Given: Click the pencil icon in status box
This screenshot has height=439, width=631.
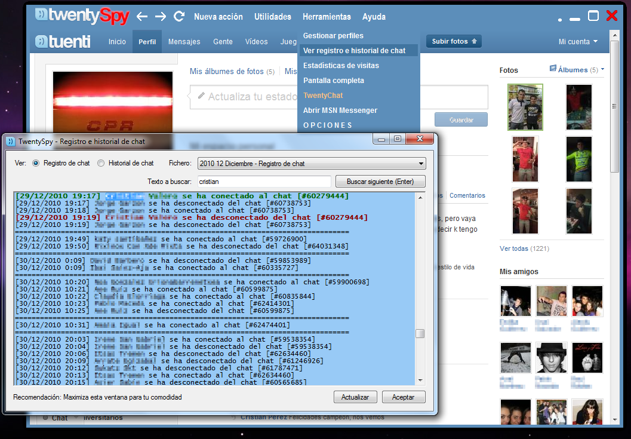Looking at the screenshot, I should click(x=201, y=96).
